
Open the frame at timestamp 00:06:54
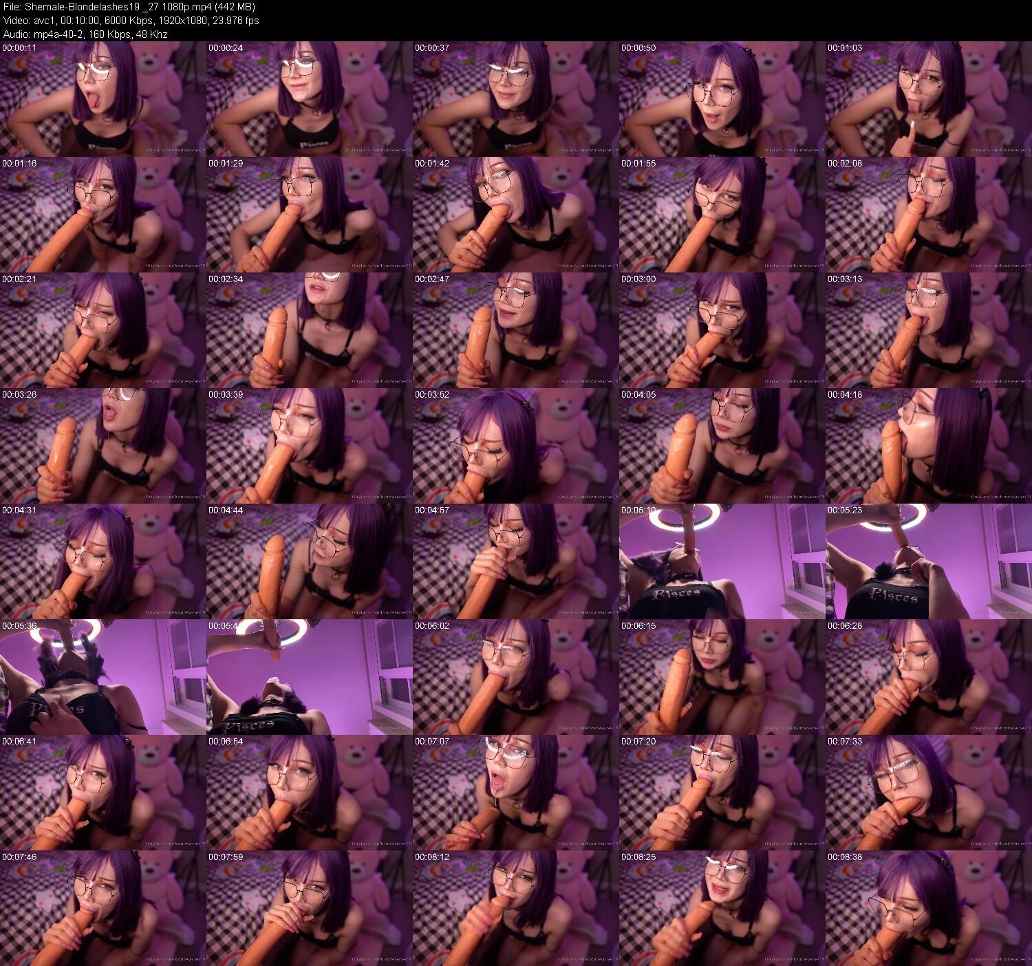[310, 793]
